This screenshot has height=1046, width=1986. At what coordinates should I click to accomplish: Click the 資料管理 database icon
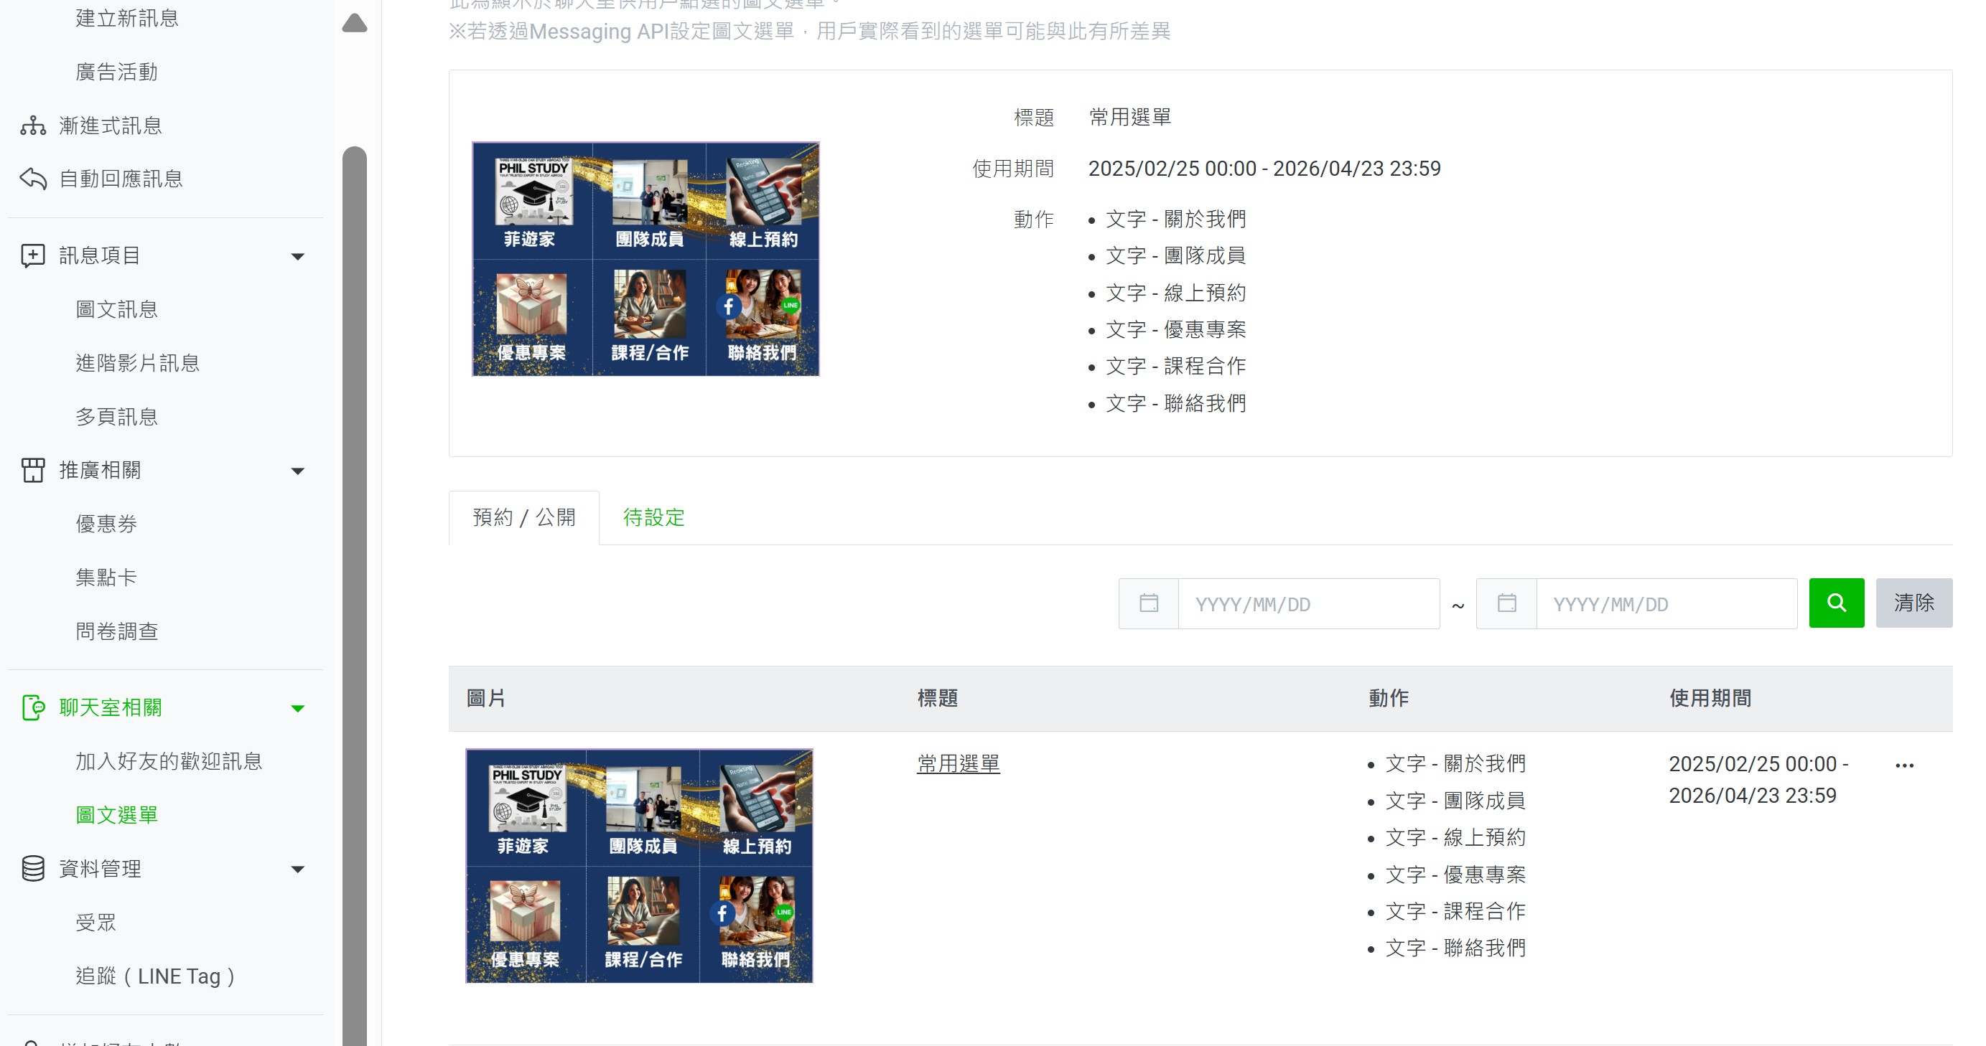click(x=33, y=869)
